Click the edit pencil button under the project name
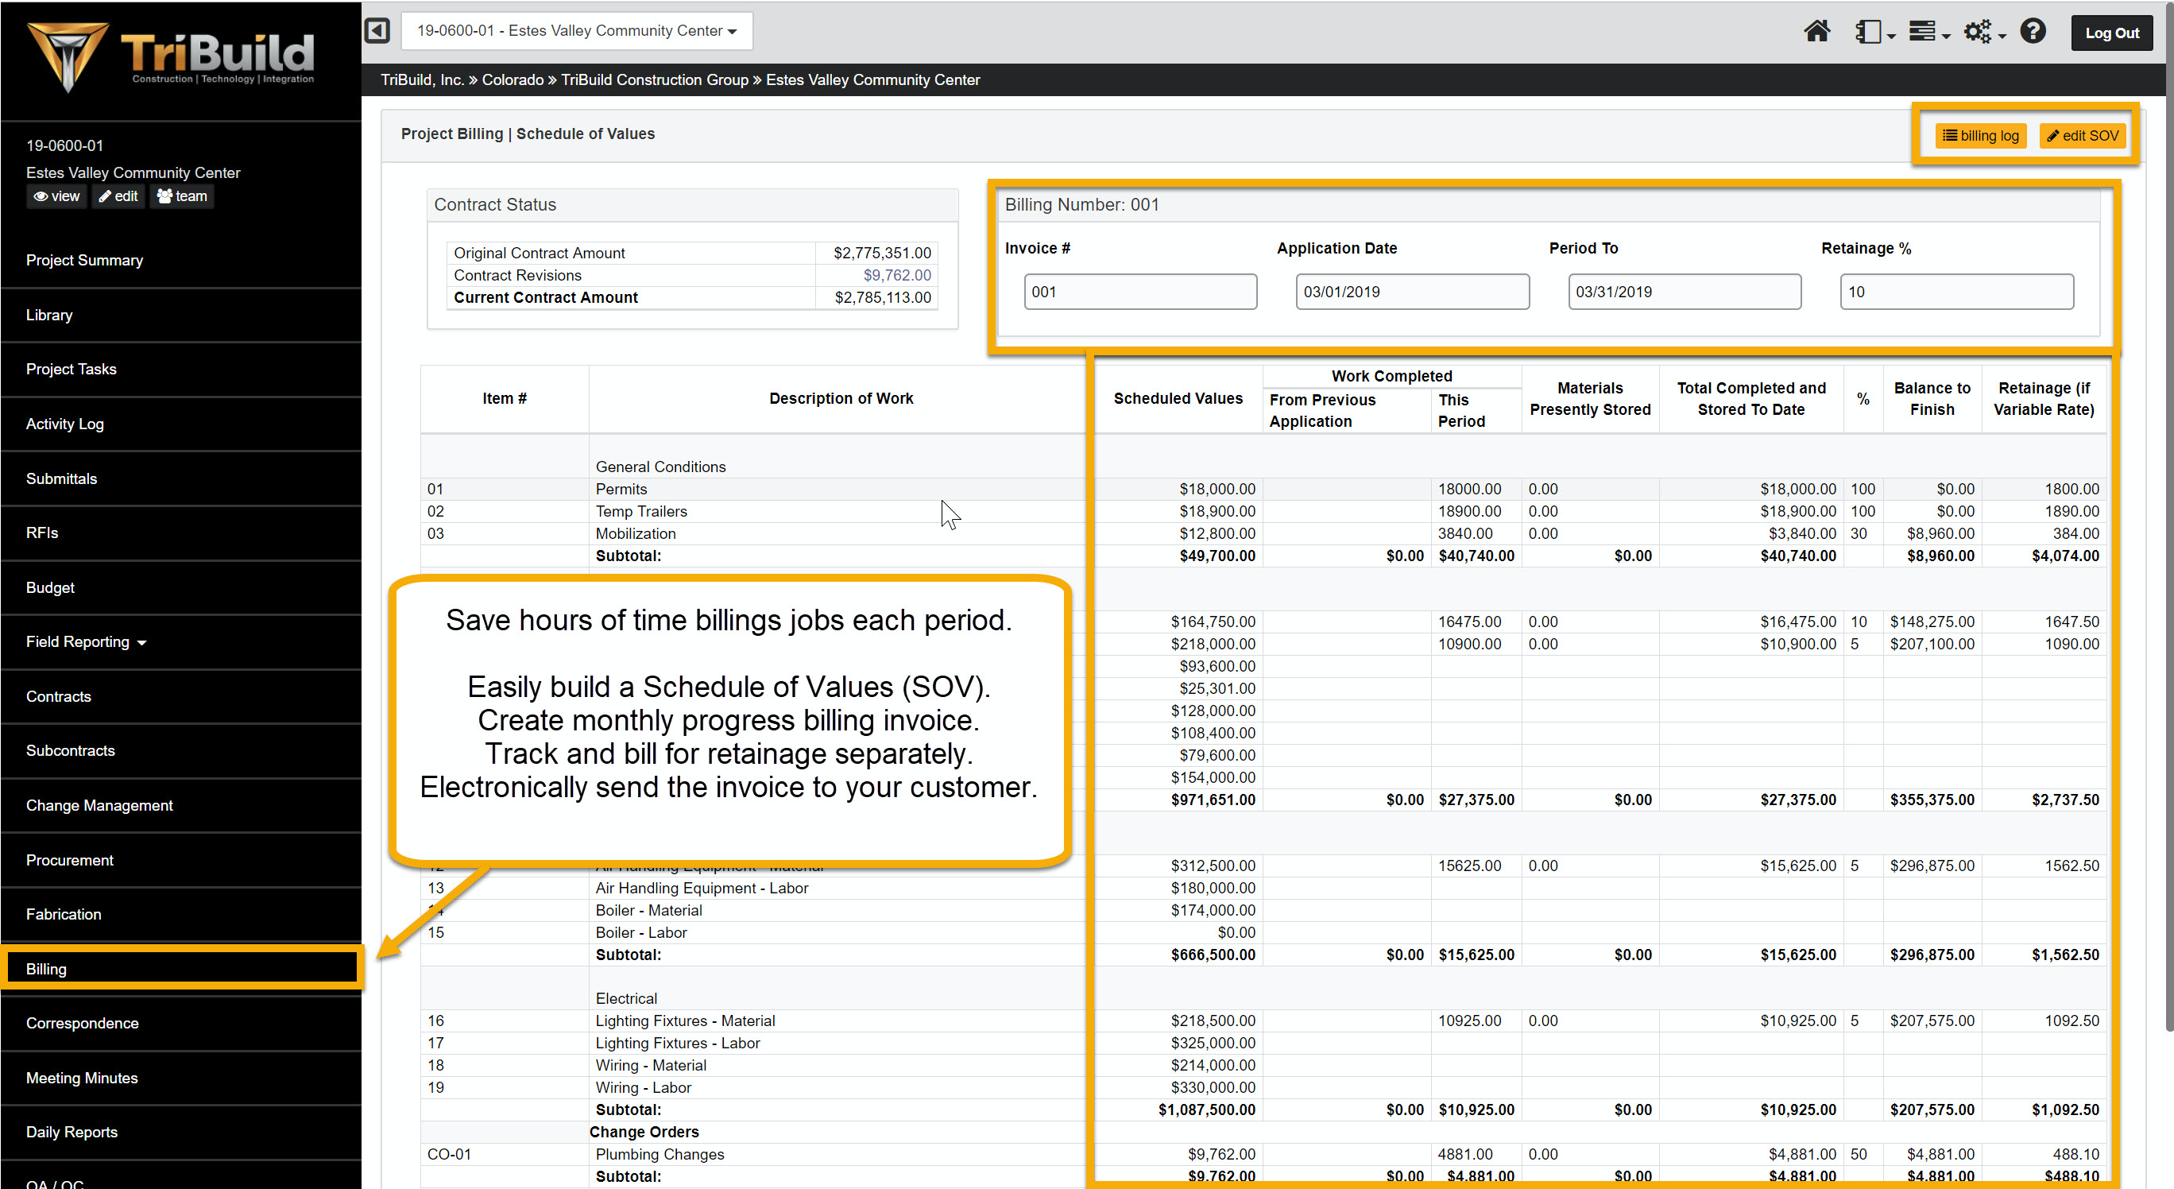This screenshot has height=1189, width=2174. click(118, 196)
